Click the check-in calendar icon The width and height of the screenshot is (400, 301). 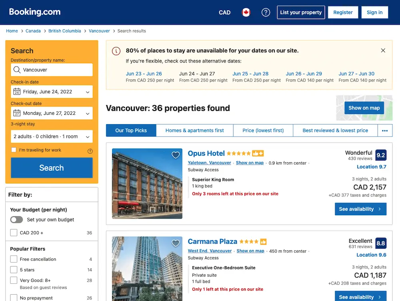point(17,91)
